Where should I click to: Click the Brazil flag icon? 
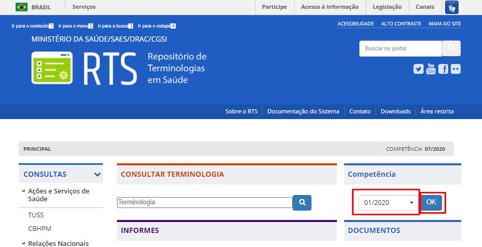click(x=21, y=7)
